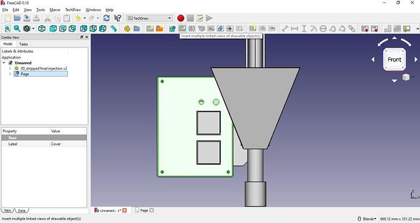Click the isometric view cube icon
420x223 pixels.
[42, 29]
